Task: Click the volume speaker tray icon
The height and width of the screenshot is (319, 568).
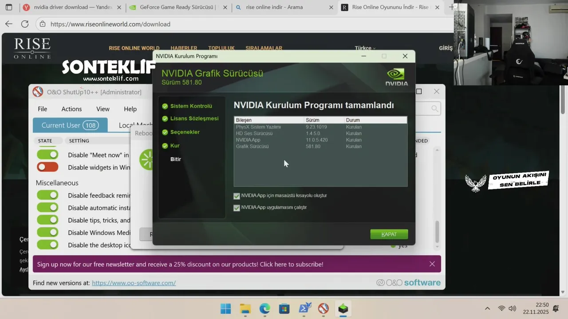Action: [513, 309]
